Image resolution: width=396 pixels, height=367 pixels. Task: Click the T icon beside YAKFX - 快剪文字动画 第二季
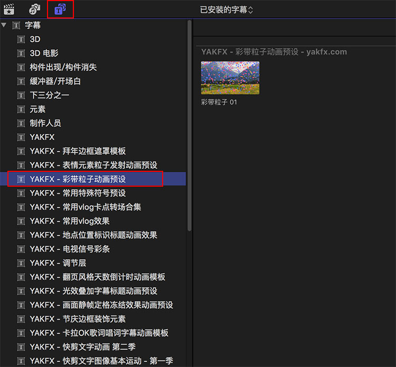pos(21,347)
